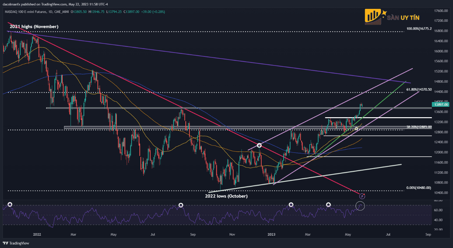Click the 61.80%(14370.50 Fibonacci label
453x248 pixels.
point(419,89)
